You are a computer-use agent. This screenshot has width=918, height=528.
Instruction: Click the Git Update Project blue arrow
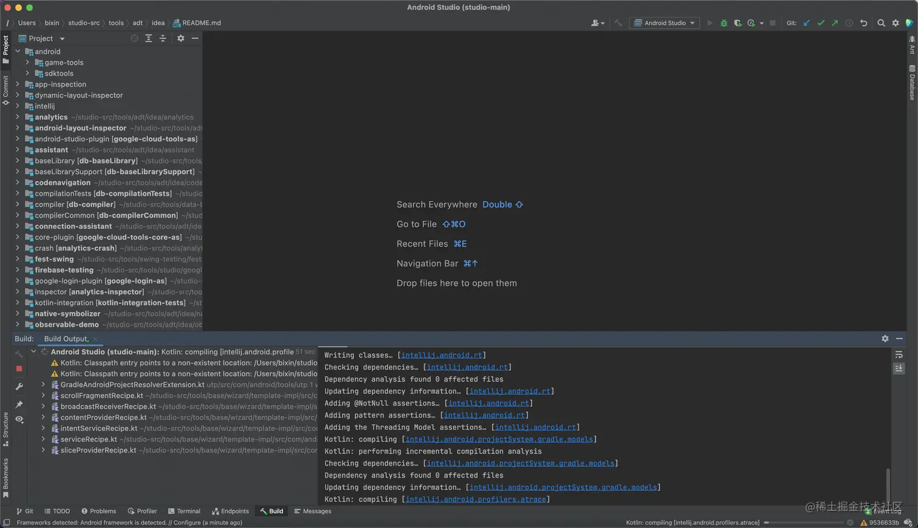[x=807, y=23]
